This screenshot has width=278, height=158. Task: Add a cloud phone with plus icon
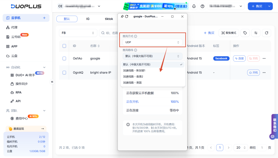tap(44, 18)
